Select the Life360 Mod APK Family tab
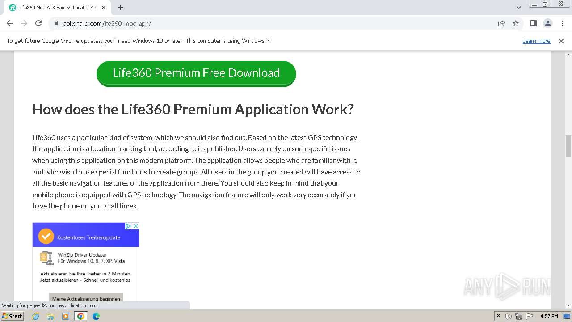The height and width of the screenshot is (322, 572). point(56,8)
